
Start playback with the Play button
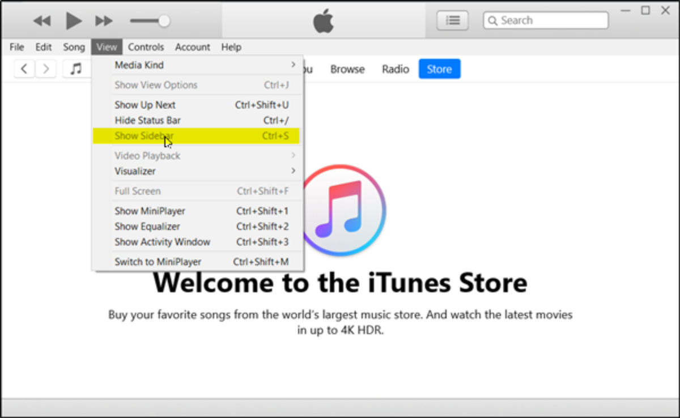74,21
